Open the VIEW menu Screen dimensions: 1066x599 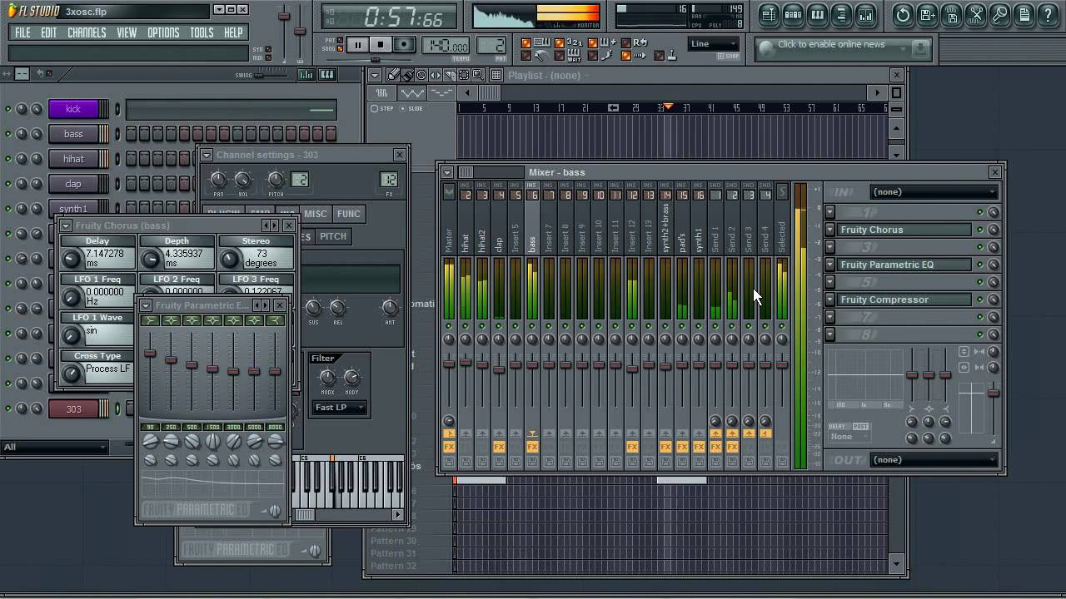[x=127, y=32]
